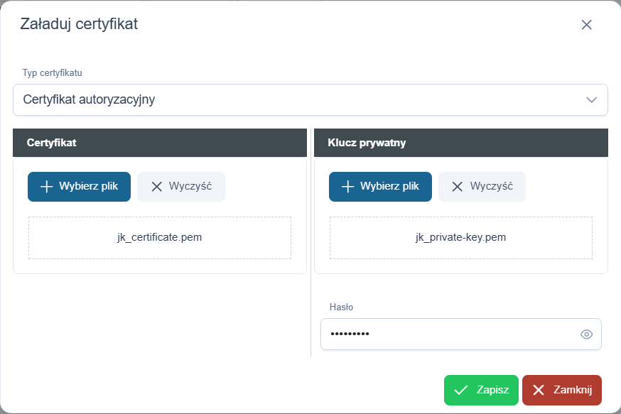
Task: Click the jk_private-key.pem file drop area
Action: [x=460, y=238]
